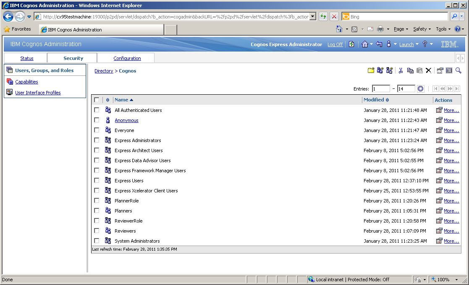Screen dimensions: 469x285
Task: Click the Set Properties toolbar icon
Action: pos(440,70)
